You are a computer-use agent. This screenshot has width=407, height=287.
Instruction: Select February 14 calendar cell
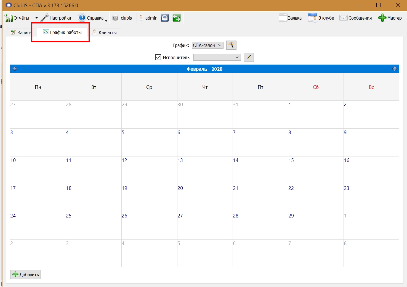(x=260, y=170)
